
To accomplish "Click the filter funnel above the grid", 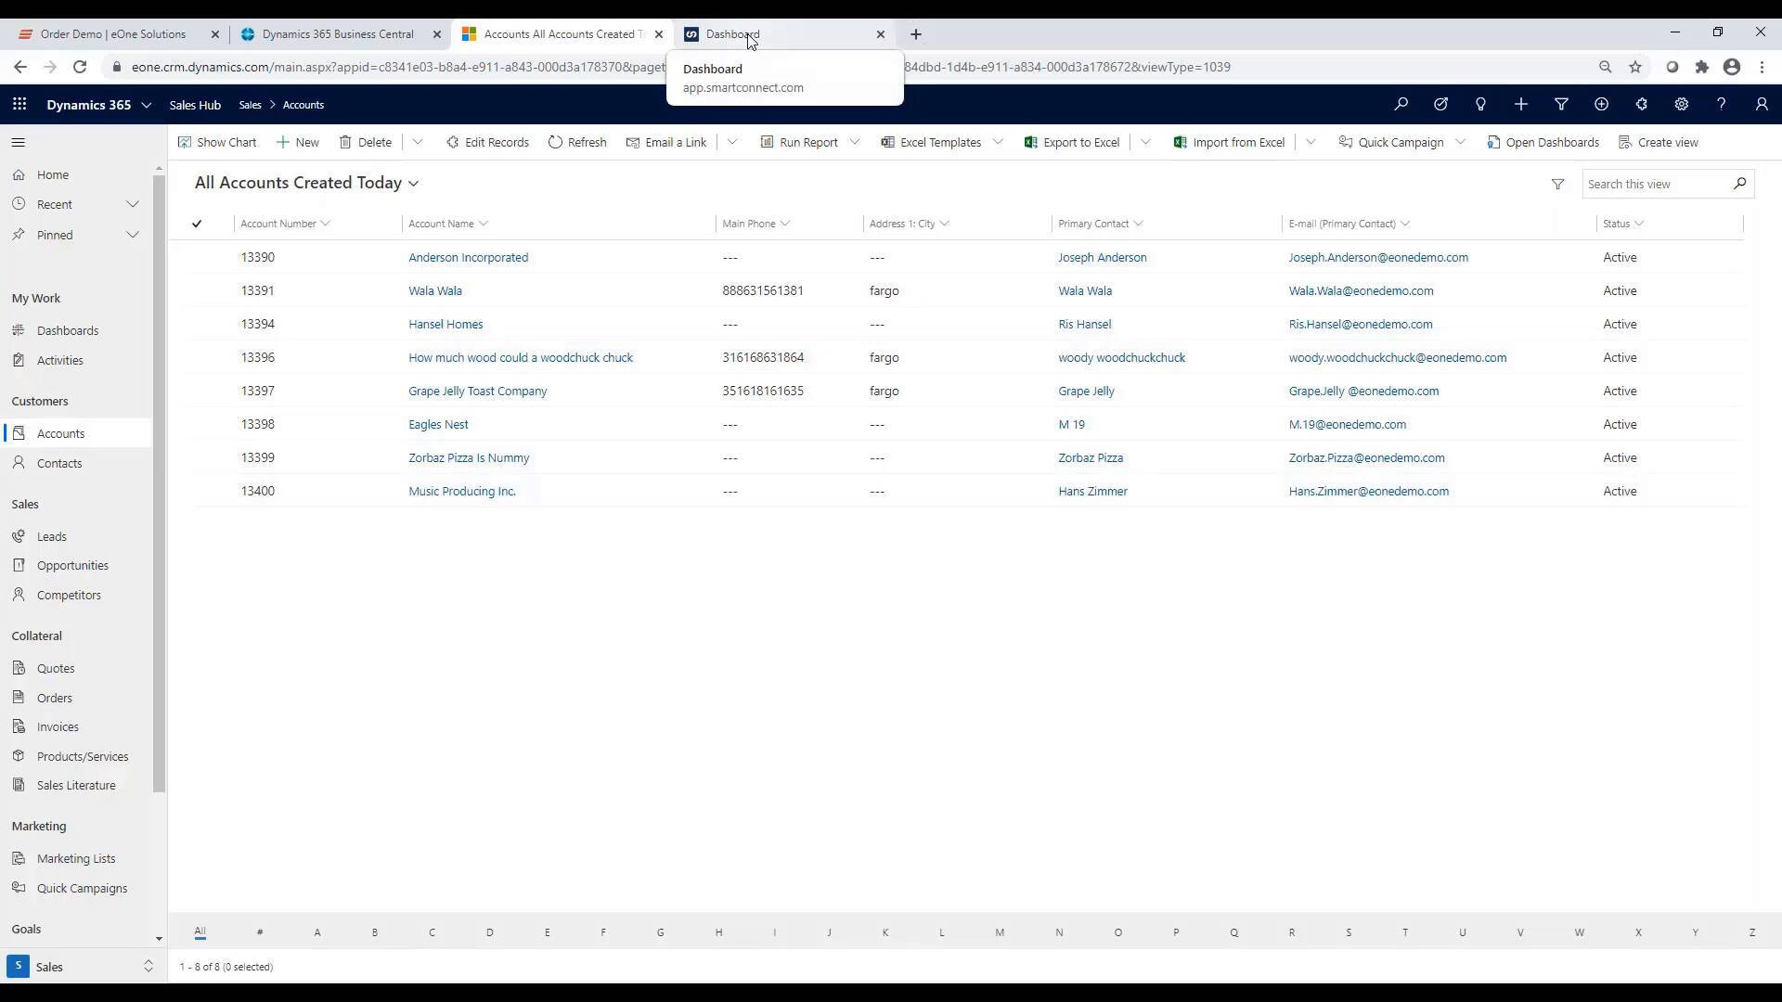I will point(1558,184).
